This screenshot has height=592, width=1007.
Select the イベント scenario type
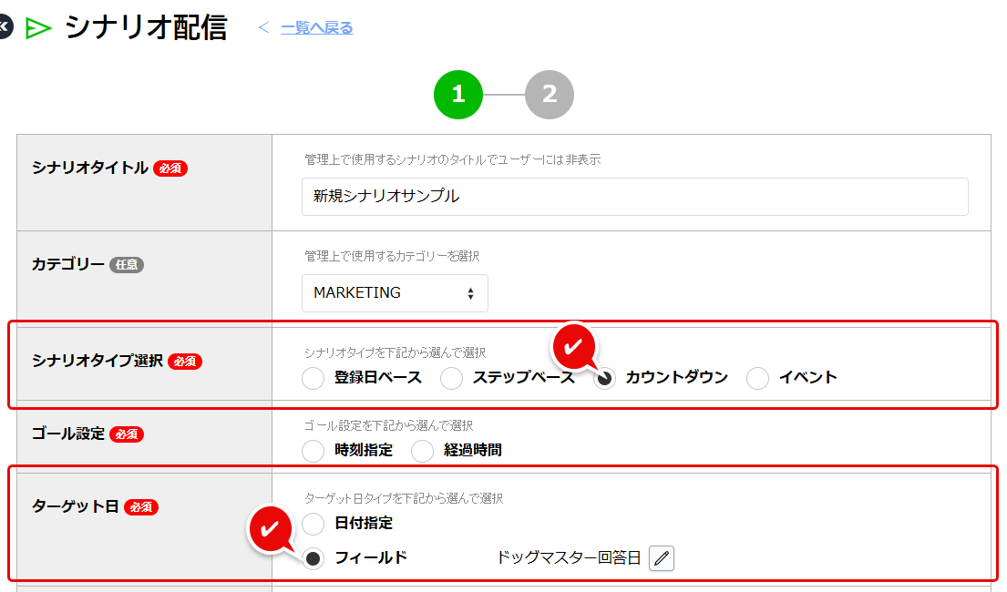tap(758, 378)
